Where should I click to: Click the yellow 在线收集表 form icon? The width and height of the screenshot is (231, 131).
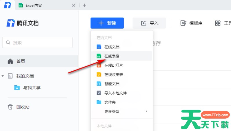pyautogui.click(x=99, y=74)
